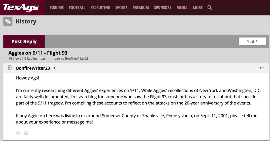Viewport: 270px width, 141px height.
Task: Open the Forums menu
Action: [x=57, y=8]
